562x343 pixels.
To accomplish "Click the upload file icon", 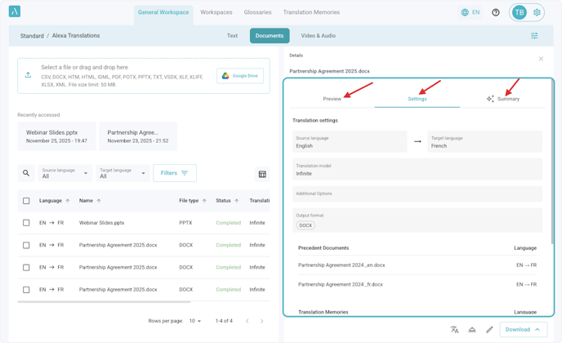I will [x=29, y=75].
